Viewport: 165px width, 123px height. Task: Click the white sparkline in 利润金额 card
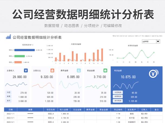[x=126, y=85]
